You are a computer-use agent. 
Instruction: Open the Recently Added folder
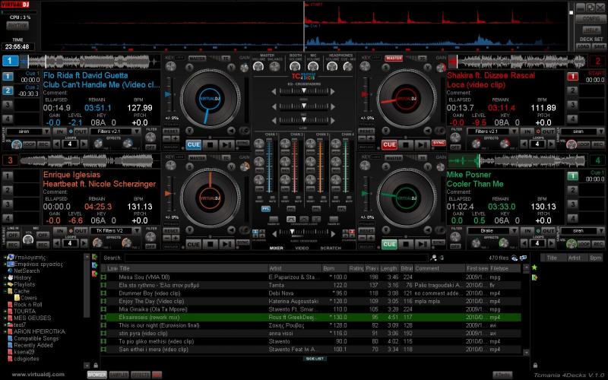33,345
